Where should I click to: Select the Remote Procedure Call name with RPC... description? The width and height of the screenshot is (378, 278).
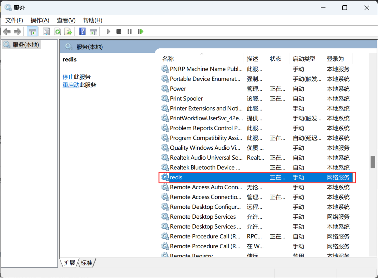tap(205, 236)
